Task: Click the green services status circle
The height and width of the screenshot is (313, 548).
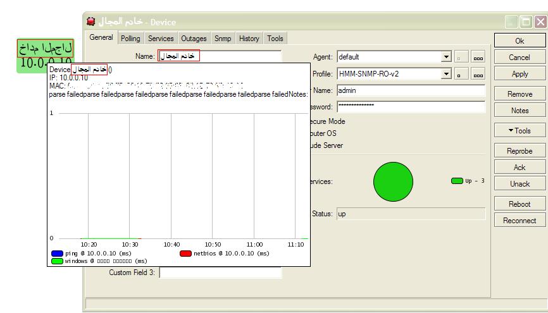Action: point(393,181)
